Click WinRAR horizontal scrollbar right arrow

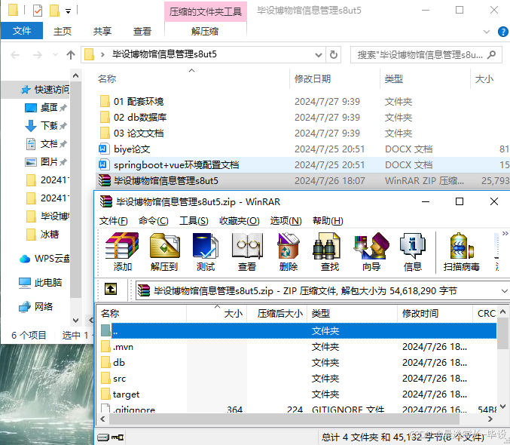coord(490,419)
